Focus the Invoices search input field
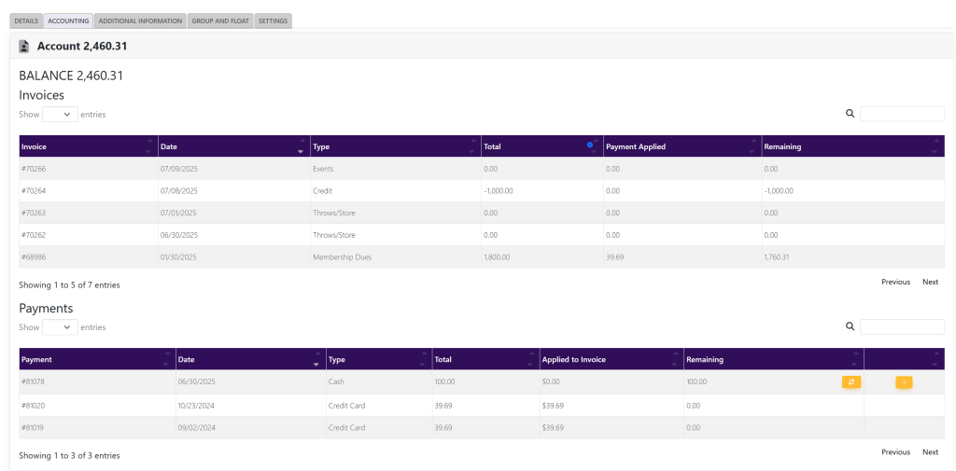Viewport: 956px width, 471px height. coord(902,114)
